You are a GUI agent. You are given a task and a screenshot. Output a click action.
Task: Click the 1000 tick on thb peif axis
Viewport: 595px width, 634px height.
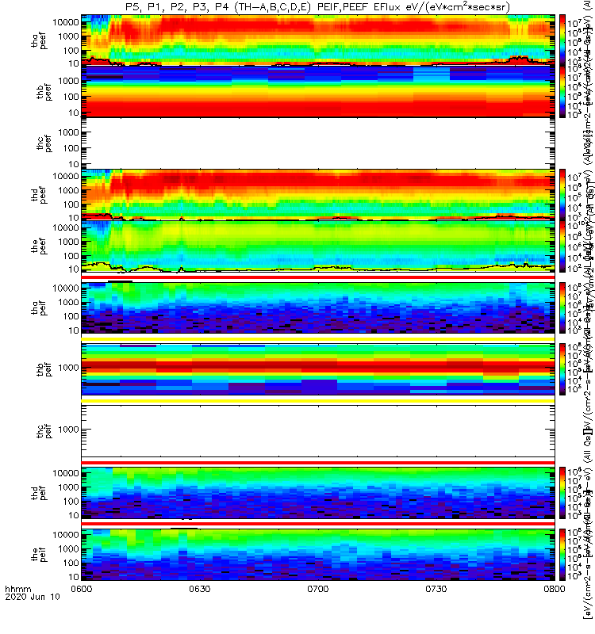point(68,368)
